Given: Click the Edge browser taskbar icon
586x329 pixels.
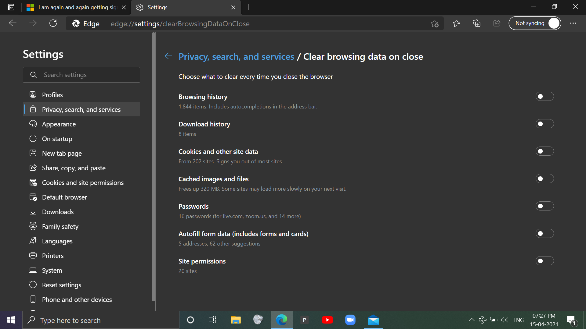Looking at the screenshot, I should [282, 320].
